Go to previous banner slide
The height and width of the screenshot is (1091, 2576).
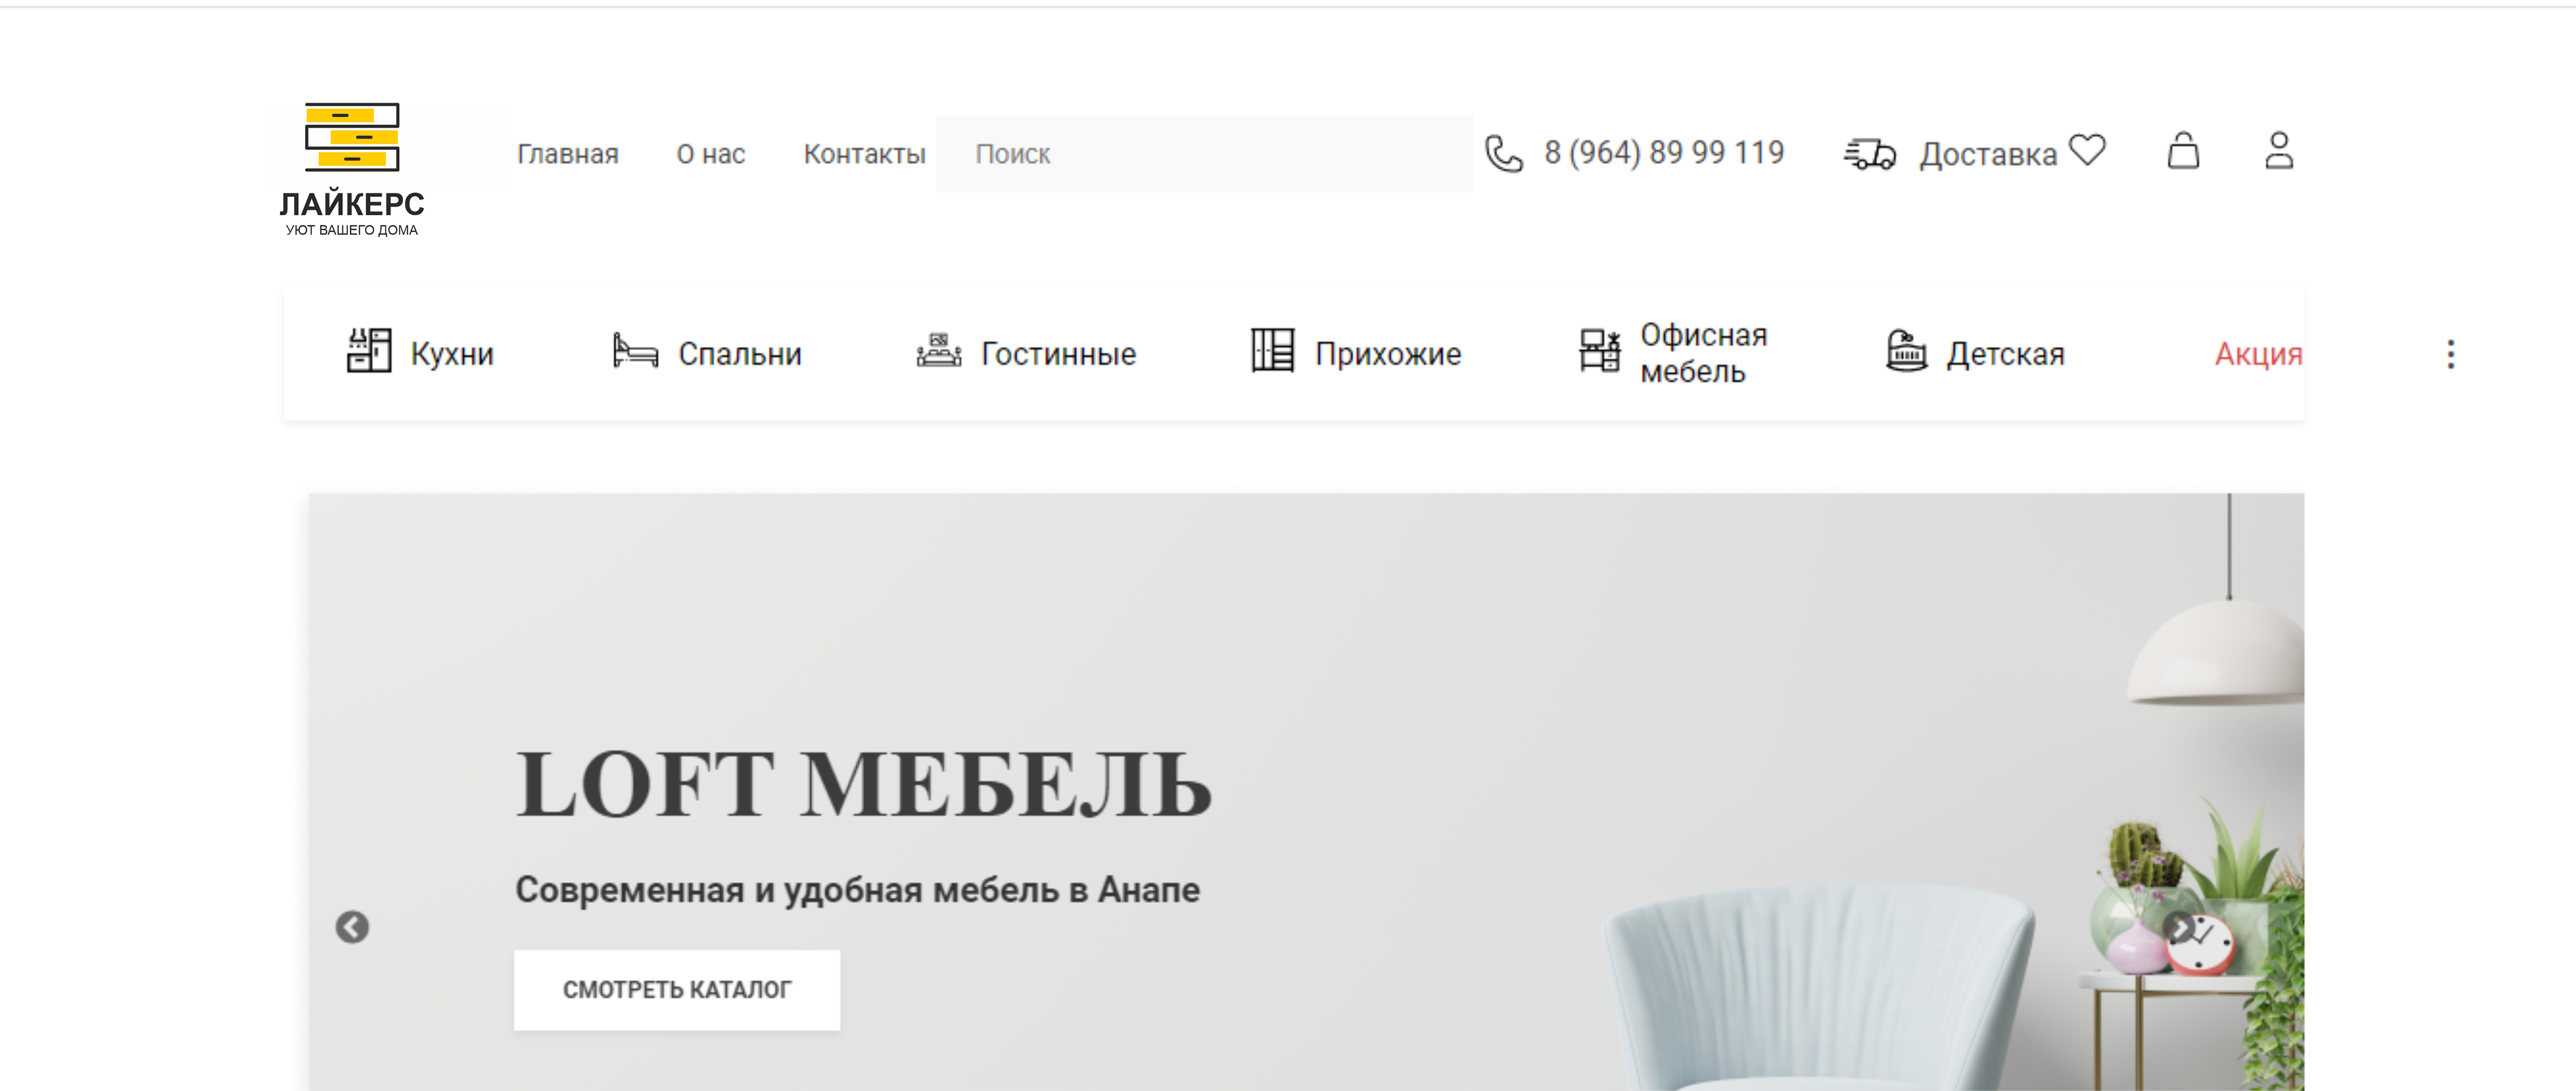352,927
